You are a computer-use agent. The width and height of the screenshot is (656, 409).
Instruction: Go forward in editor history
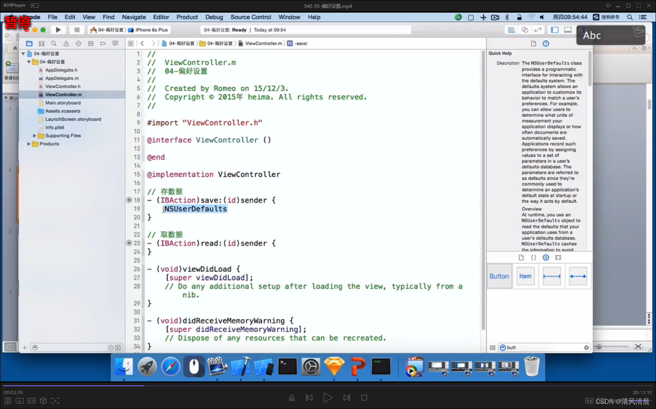[x=153, y=43]
